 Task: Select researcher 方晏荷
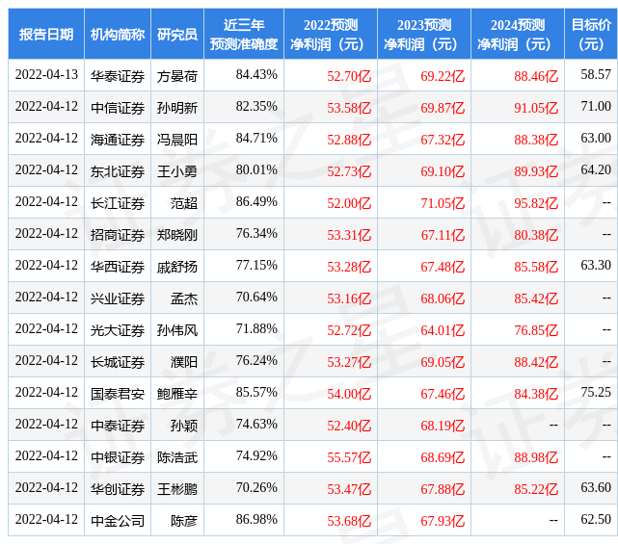177,76
